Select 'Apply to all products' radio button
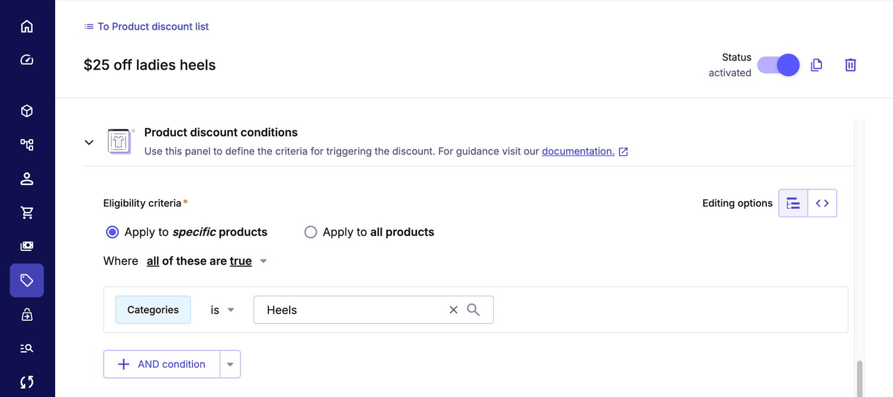 point(311,232)
